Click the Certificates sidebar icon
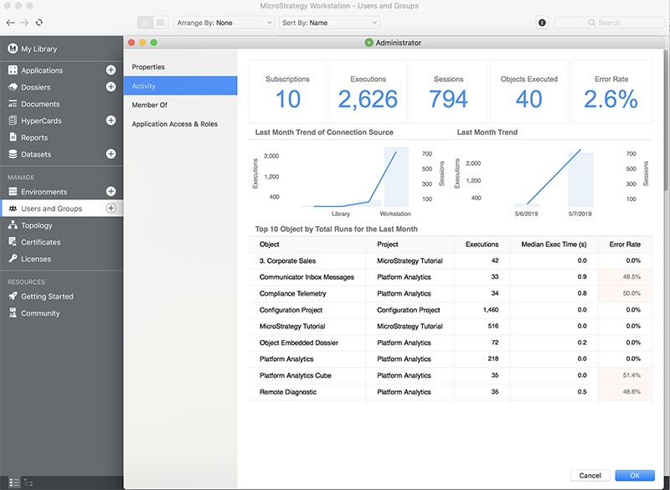Image resolution: width=670 pixels, height=490 pixels. point(13,242)
